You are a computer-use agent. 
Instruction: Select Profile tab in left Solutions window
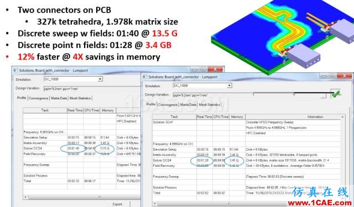click(22, 98)
